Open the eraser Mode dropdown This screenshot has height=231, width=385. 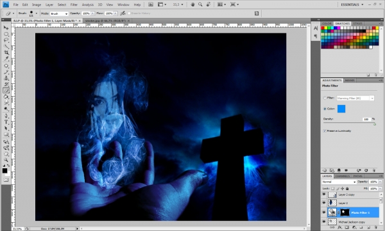click(59, 13)
